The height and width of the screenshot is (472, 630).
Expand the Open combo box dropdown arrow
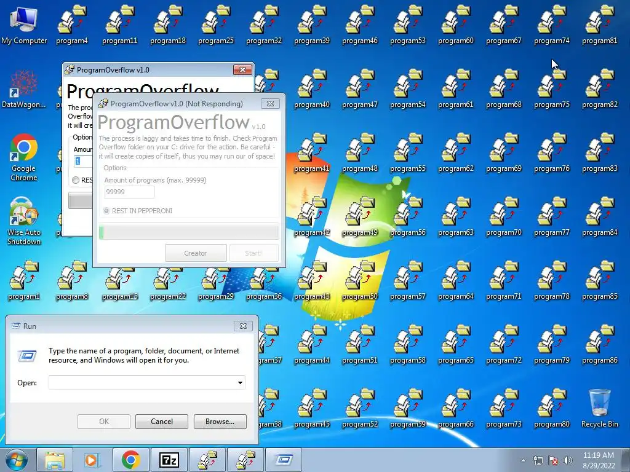[240, 382]
